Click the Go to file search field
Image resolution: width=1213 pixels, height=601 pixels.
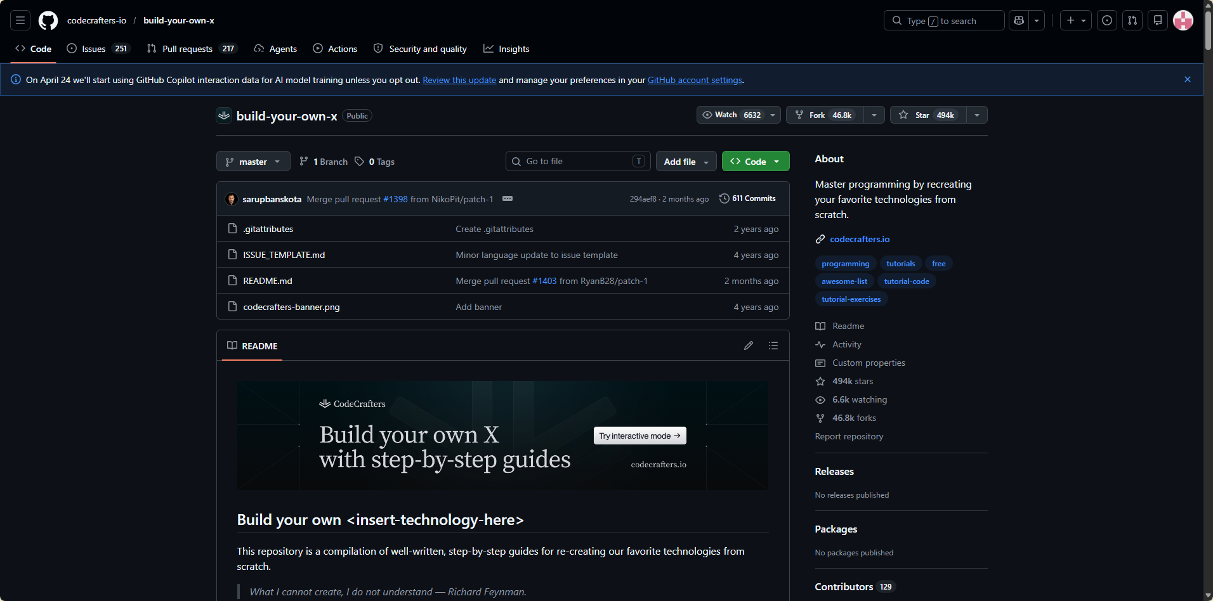pyautogui.click(x=577, y=161)
